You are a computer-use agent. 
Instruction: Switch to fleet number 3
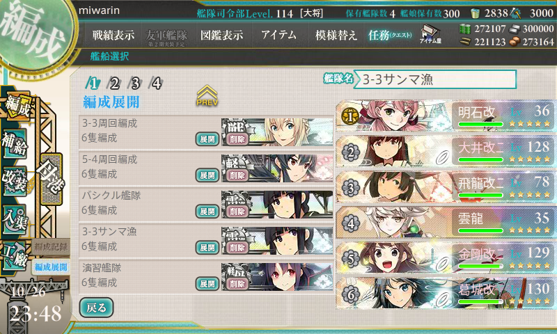tap(135, 83)
